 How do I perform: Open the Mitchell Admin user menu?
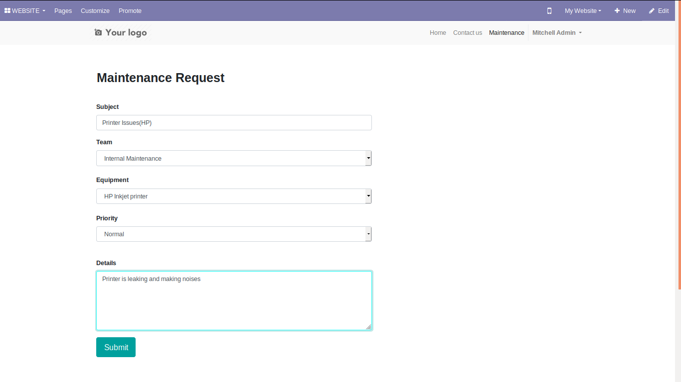pyautogui.click(x=557, y=32)
